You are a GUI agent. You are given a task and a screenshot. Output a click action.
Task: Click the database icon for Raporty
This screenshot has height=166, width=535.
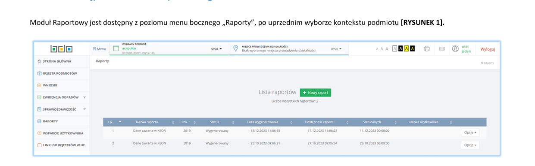pos(40,121)
